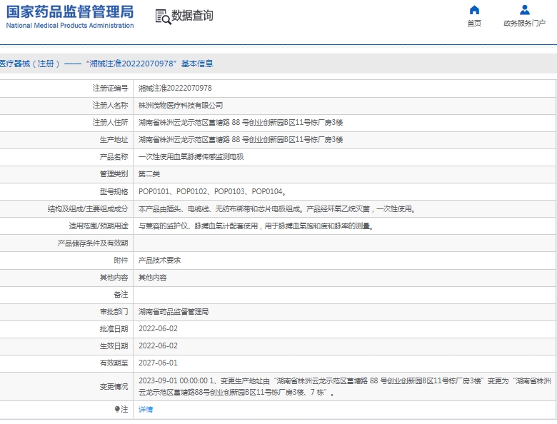Click the 政务服务门户 person icon
This screenshot has height=424, width=557.
click(525, 10)
